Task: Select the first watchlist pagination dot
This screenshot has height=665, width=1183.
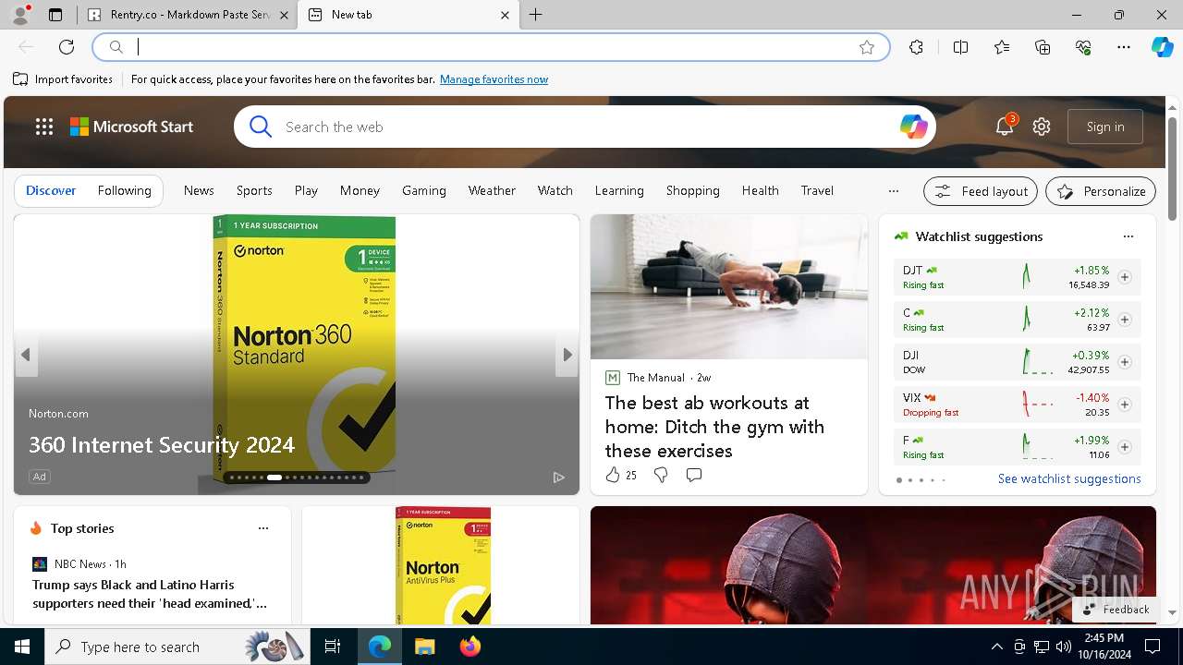Action: (898, 480)
